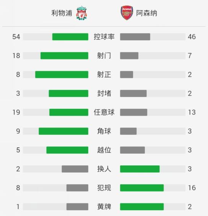The height and width of the screenshot is (216, 208).
Task: Click Arsenal's gray 控球率 possession bar
Action: point(135,37)
